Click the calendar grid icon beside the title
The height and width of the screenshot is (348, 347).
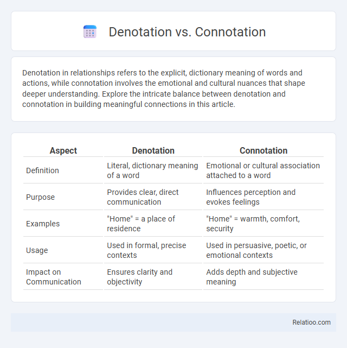[90, 31]
